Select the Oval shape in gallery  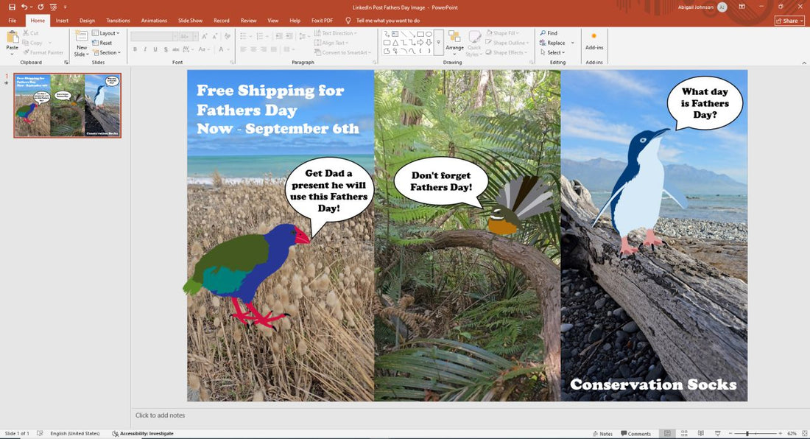pyautogui.click(x=429, y=34)
